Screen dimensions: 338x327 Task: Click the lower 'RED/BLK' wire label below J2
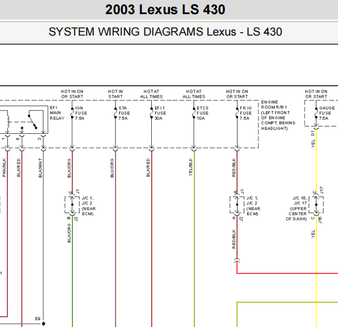coord(234,239)
